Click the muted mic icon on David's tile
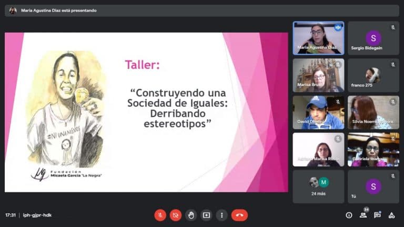Screen dimensions: 404x227 [x=338, y=102]
